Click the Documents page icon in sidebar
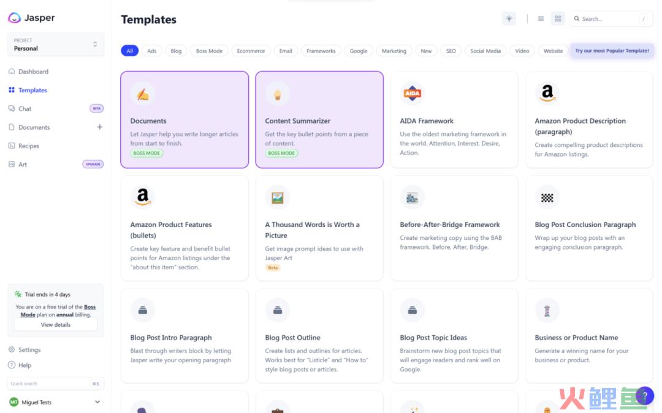This screenshot has width=662, height=413. (x=12, y=127)
